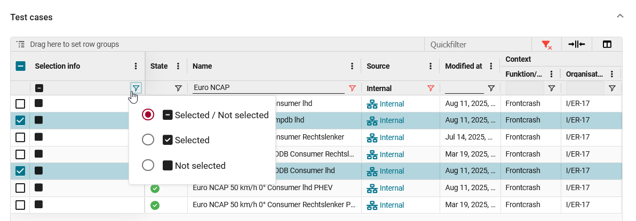Image resolution: width=636 pixels, height=221 pixels.
Task: Open the column layout panel icon
Action: (607, 45)
